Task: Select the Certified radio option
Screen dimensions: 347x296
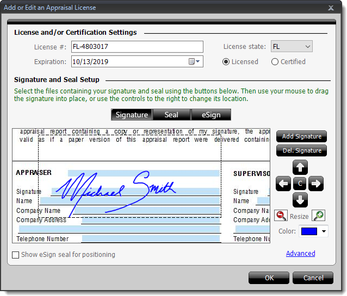Action: coord(275,61)
